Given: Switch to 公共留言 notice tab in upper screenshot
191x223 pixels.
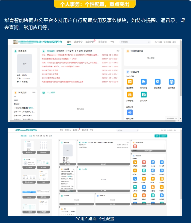Looking at the screenshot, I should click(x=69, y=51).
